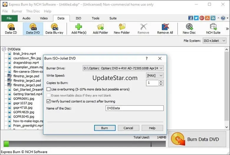This screenshot has height=155, width=230.
Task: Click the Express Burn app icon in title bar
Action: [x=5, y=4]
